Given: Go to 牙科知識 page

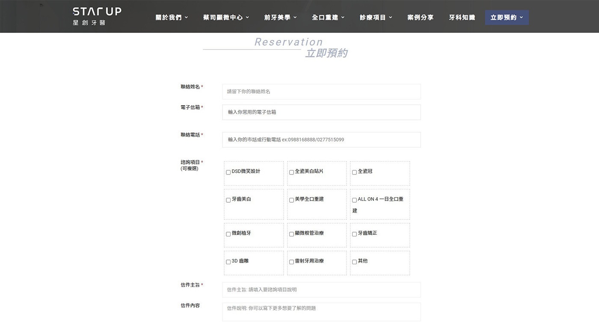Looking at the screenshot, I should 462,18.
